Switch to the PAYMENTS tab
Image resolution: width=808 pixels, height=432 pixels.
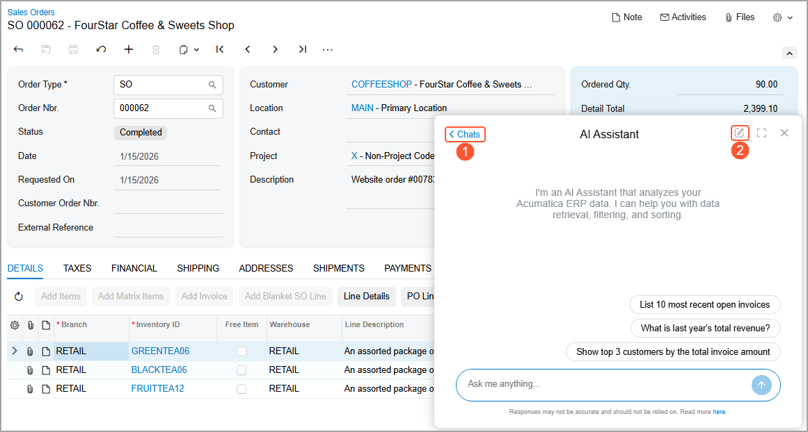click(408, 268)
